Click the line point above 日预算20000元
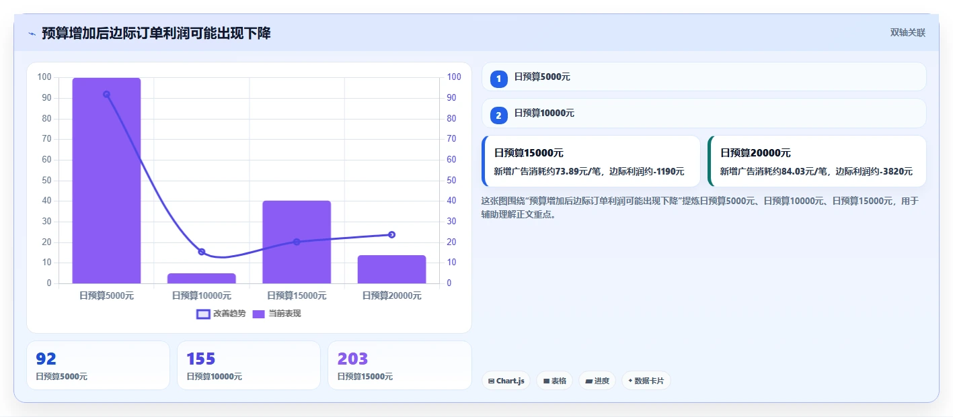Viewport: 953px width, 417px height. coord(391,234)
